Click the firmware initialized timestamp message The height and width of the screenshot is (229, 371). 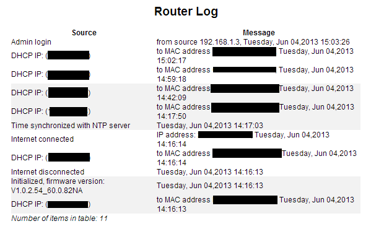(209, 186)
